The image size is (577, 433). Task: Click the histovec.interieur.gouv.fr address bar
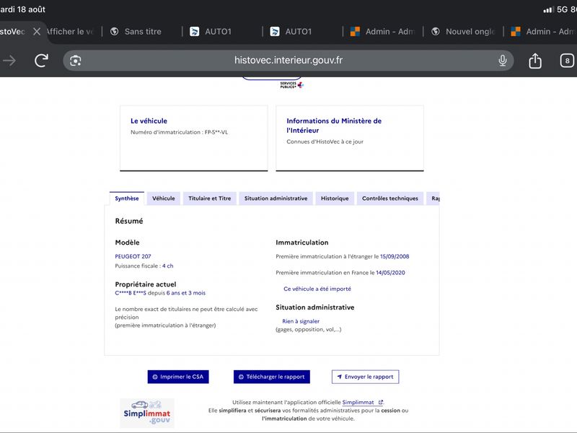[x=288, y=61]
